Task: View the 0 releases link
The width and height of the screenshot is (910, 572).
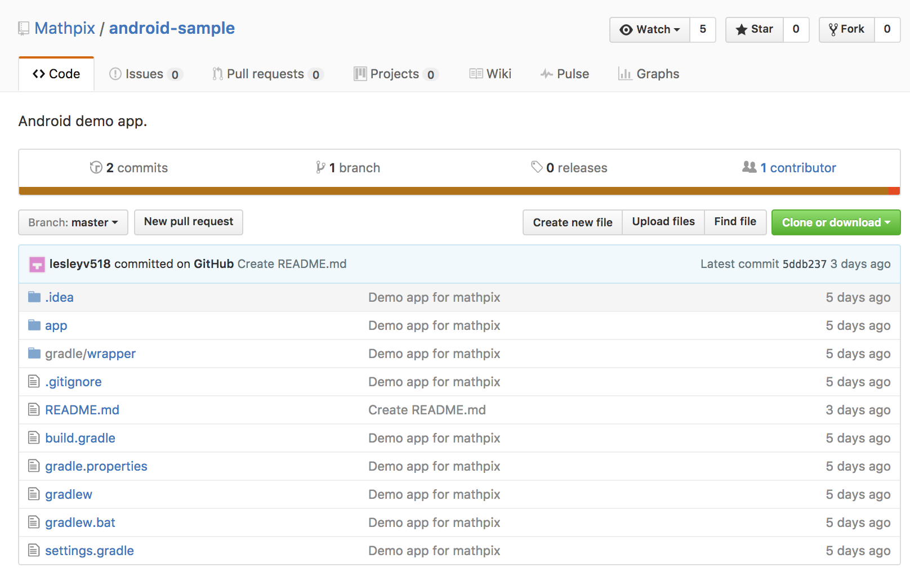Action: 569,168
